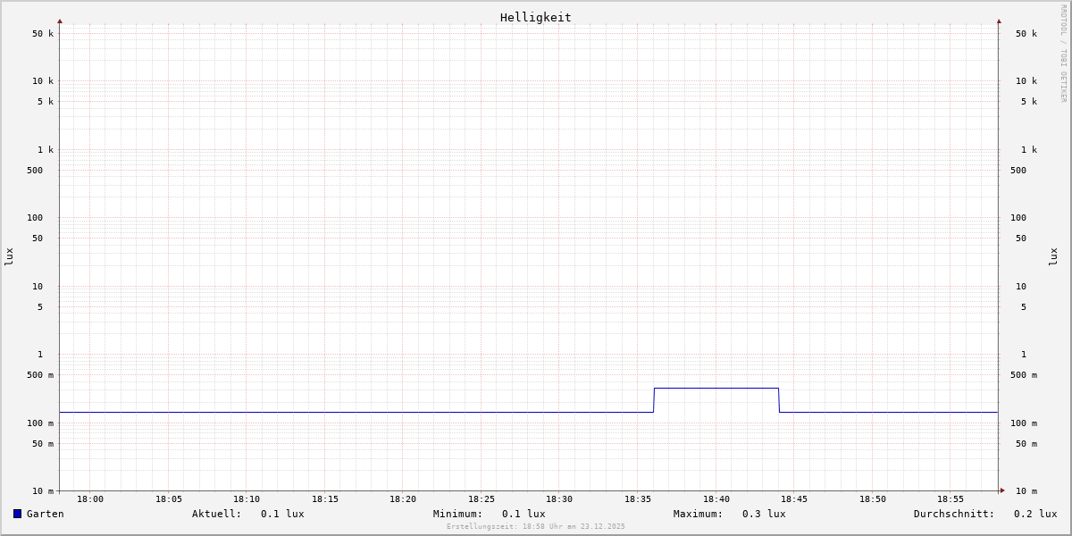1072x536 pixels.
Task: Select the Aktuell 0.1 lux value
Action: pyautogui.click(x=282, y=514)
